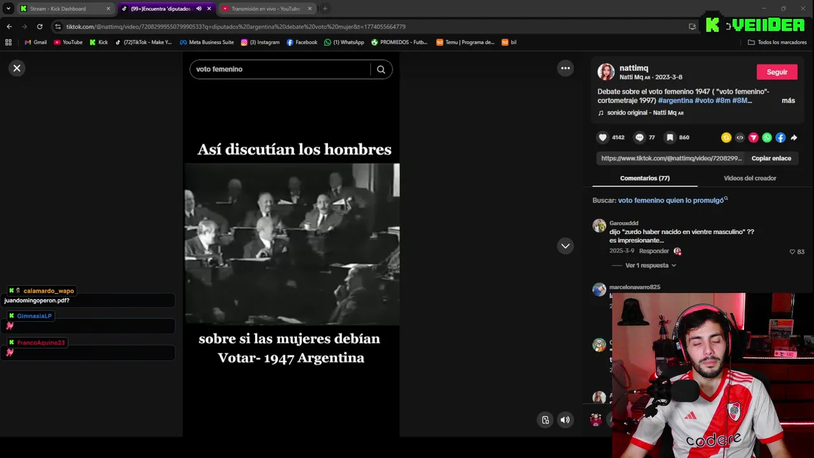Screen dimensions: 814x458
Task: Click FrancoAquino23 in chat overlay
Action: pos(41,343)
